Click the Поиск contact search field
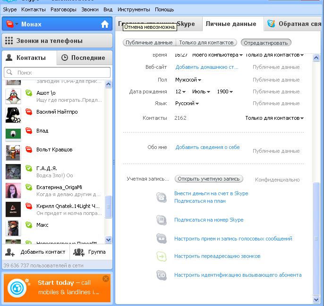The image size is (324, 306). click(x=57, y=73)
